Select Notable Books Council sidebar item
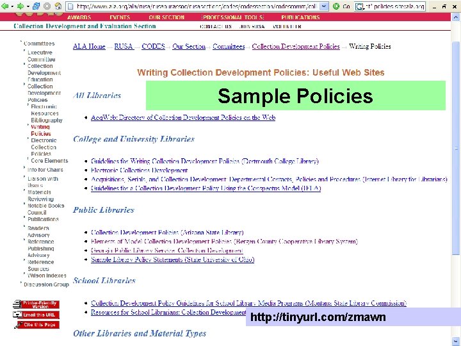 (x=45, y=209)
